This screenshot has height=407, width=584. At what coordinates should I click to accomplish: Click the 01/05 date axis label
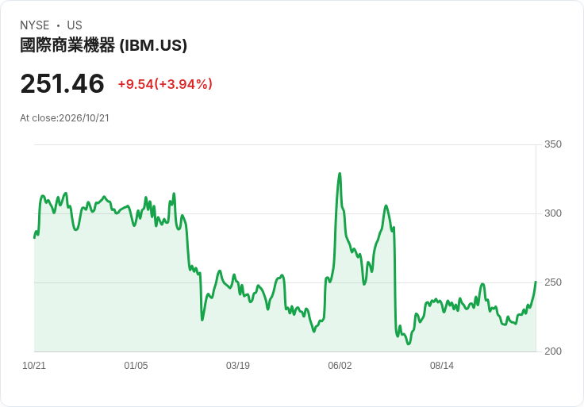coord(136,366)
